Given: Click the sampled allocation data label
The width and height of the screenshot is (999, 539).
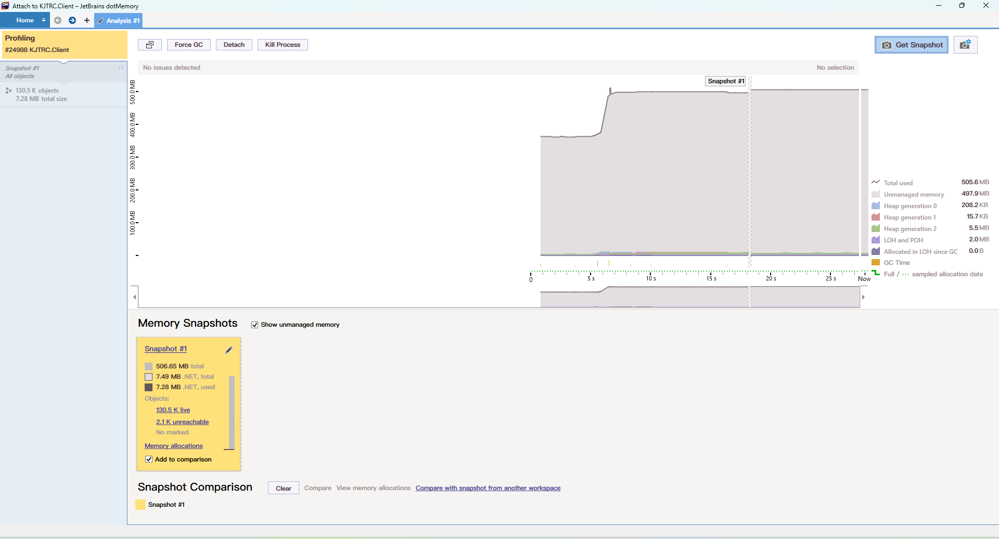Looking at the screenshot, I should pyautogui.click(x=947, y=274).
